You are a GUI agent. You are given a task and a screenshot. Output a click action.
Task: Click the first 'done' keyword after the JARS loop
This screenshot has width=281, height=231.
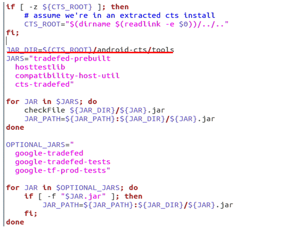click(15, 127)
